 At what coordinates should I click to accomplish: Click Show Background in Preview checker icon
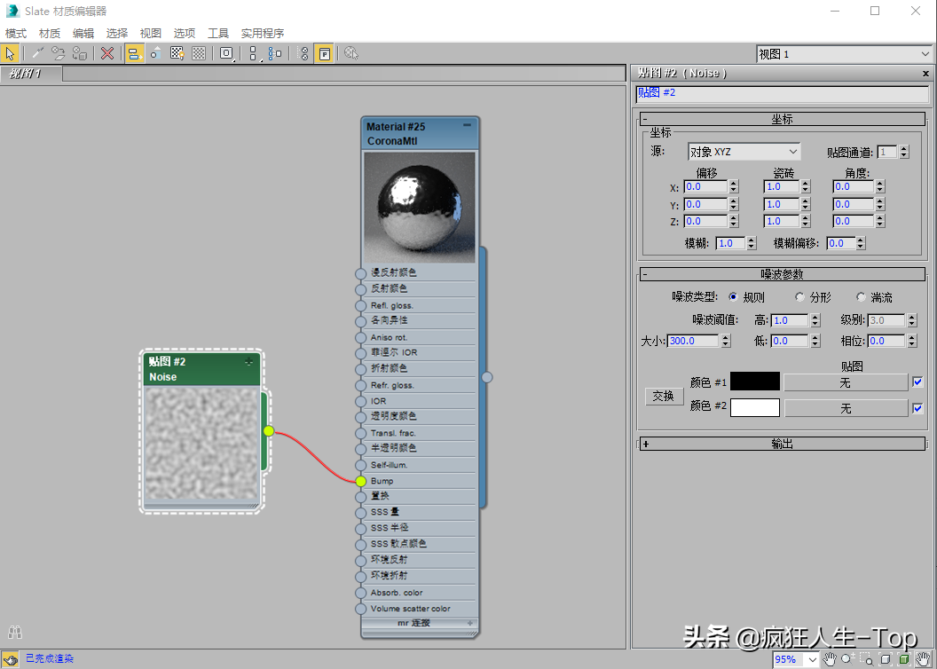pos(199,53)
